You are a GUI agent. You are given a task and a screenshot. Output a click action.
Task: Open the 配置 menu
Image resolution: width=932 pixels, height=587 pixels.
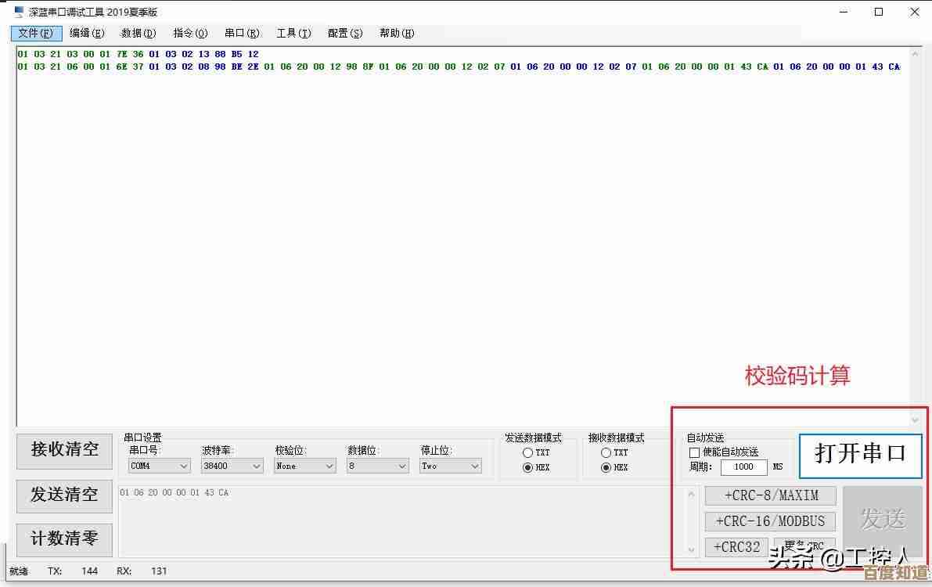(x=344, y=33)
